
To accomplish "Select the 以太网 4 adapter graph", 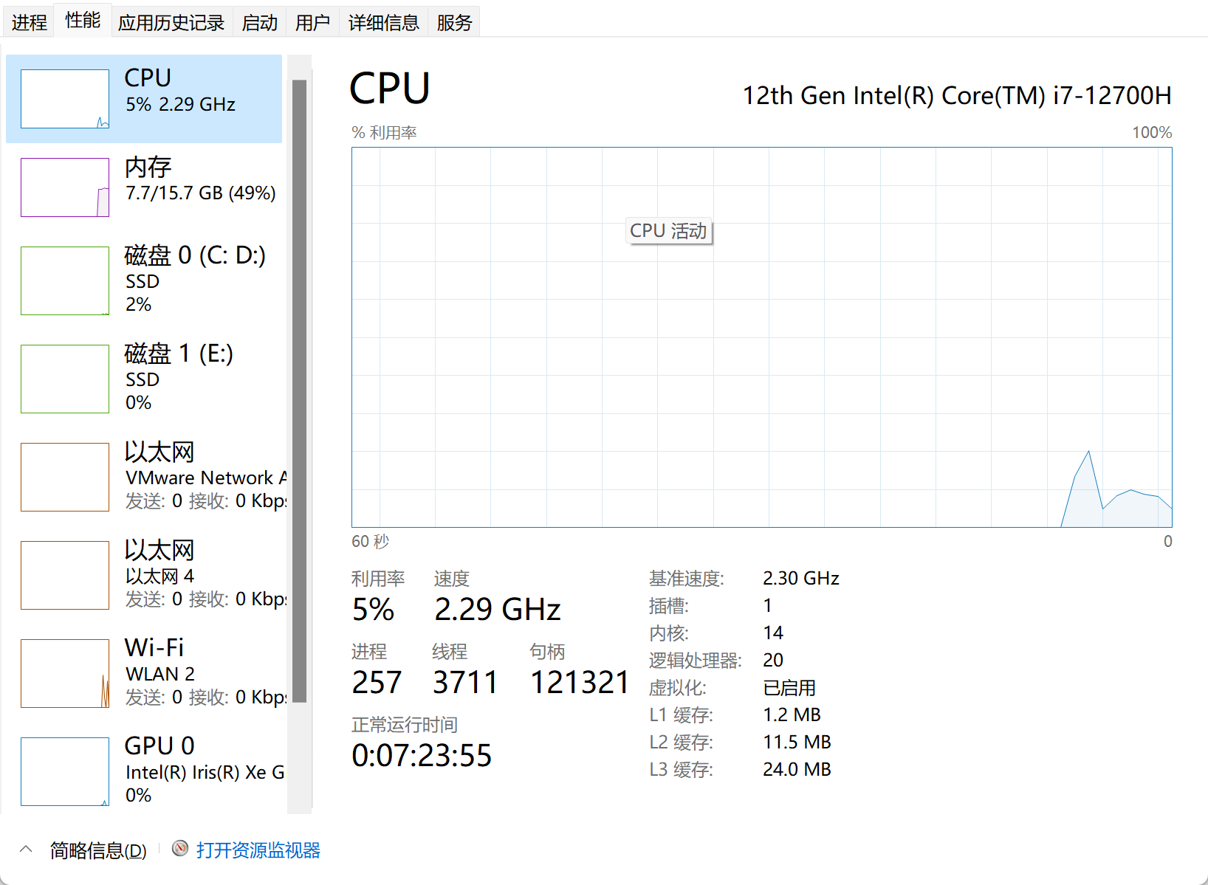I will coord(65,575).
